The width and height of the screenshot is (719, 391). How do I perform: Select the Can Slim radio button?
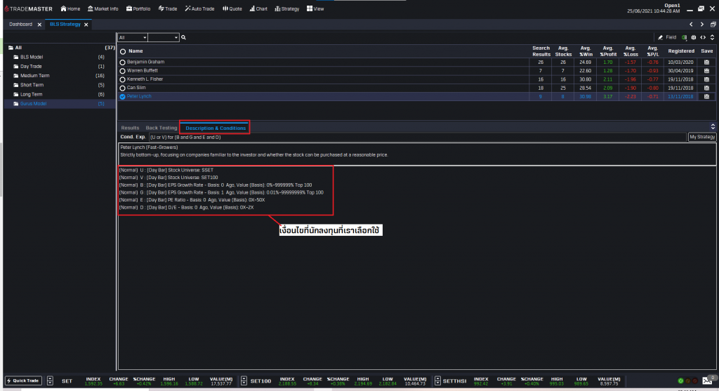tap(122, 88)
